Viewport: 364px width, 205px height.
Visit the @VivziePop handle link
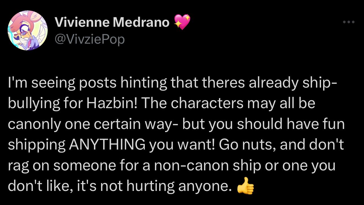(90, 40)
